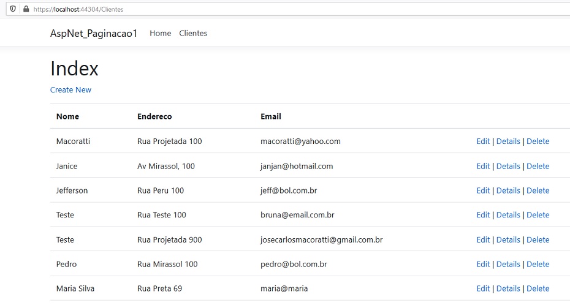Viewport: 570px width, 305px height.
Task: Delete the Janice client record
Action: 538,166
